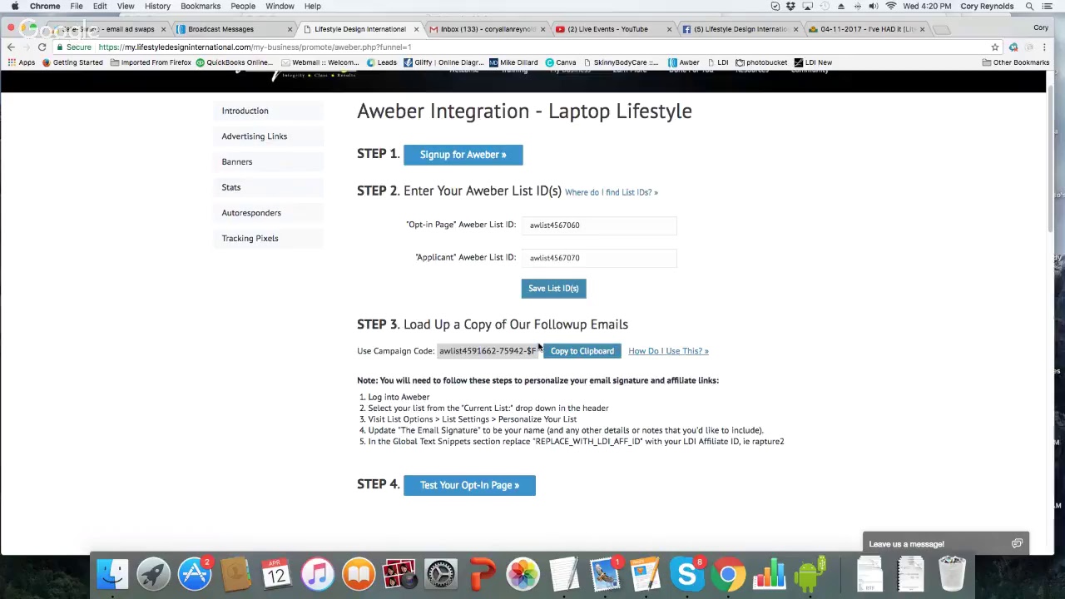The width and height of the screenshot is (1065, 599).
Task: Click Save List ID(s) button
Action: click(x=553, y=289)
